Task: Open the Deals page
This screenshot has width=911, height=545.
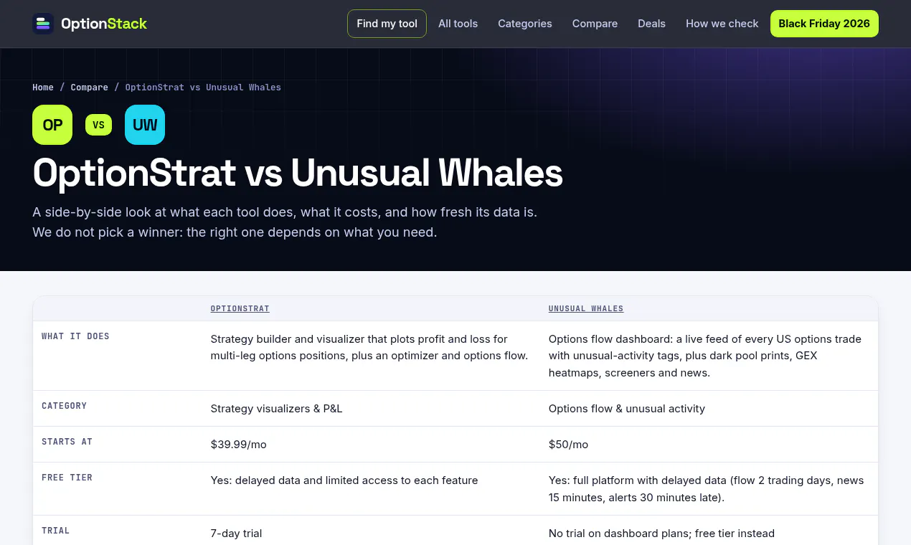Action: 651,24
